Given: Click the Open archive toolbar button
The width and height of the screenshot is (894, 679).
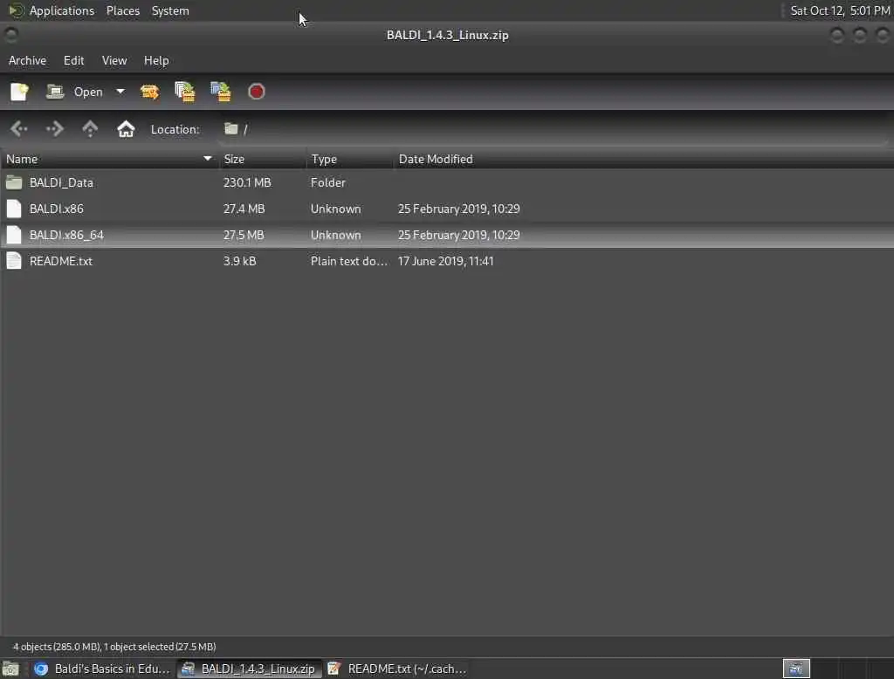Looking at the screenshot, I should 74,92.
